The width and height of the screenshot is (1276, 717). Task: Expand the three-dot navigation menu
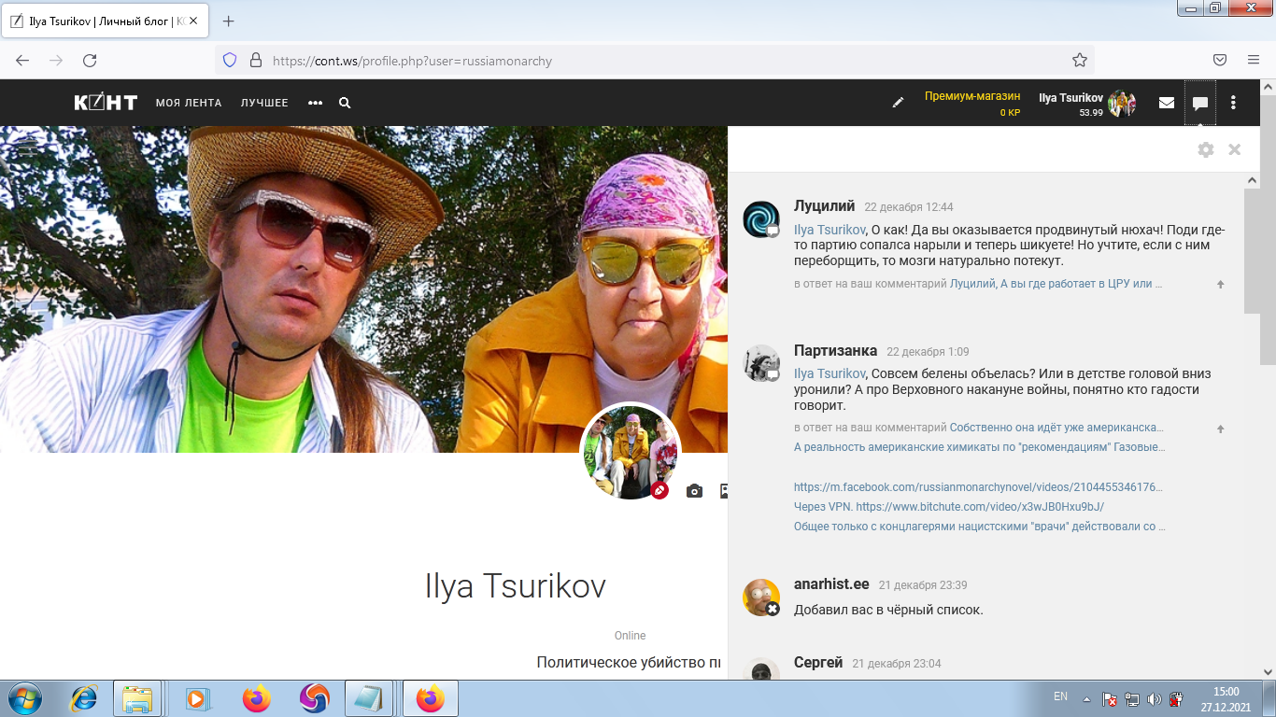click(315, 103)
